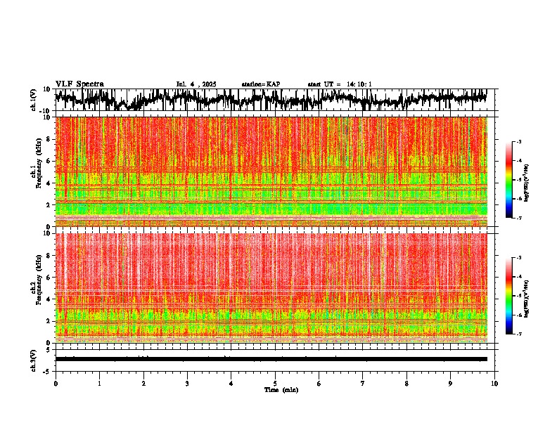Image resolution: width=557 pixels, height=430 pixels.
Task: Click the ch.2 "Frequency (kHz)" axis label
Action: pos(39,280)
